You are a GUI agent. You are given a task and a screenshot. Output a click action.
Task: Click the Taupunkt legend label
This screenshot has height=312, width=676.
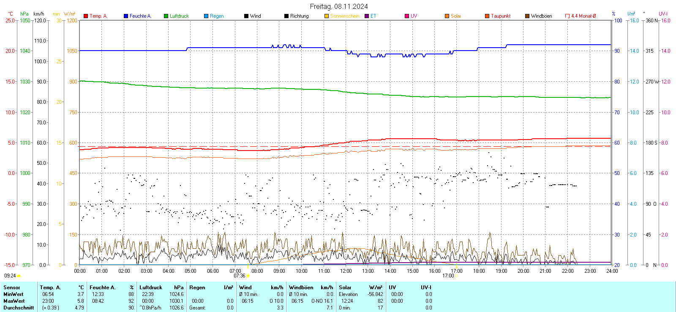(501, 16)
